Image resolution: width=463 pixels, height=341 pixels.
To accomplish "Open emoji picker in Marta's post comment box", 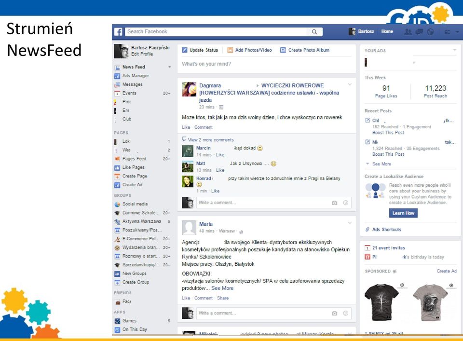I will pyautogui.click(x=345, y=313).
